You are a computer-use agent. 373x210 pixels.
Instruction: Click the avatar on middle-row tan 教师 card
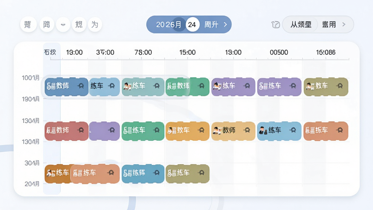click(x=217, y=130)
